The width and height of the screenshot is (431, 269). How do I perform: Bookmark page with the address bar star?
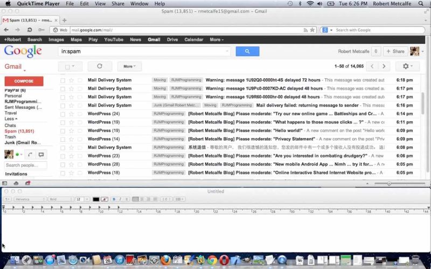pyautogui.click(x=312, y=30)
